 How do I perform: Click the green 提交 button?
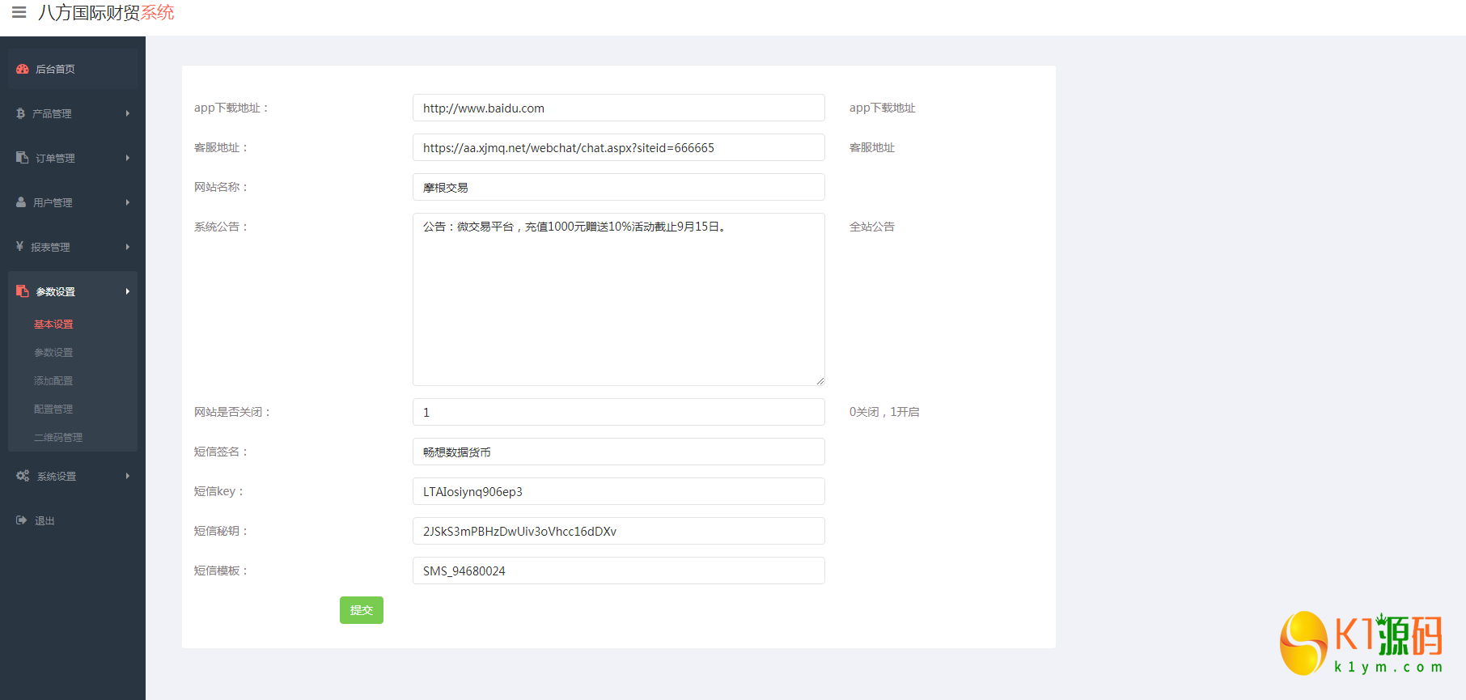pos(362,610)
